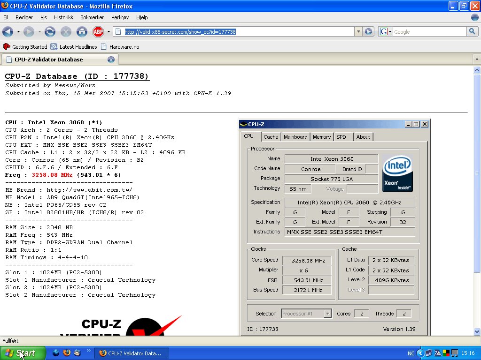Open the Verktøy menu
The image size is (481, 360).
120,17
